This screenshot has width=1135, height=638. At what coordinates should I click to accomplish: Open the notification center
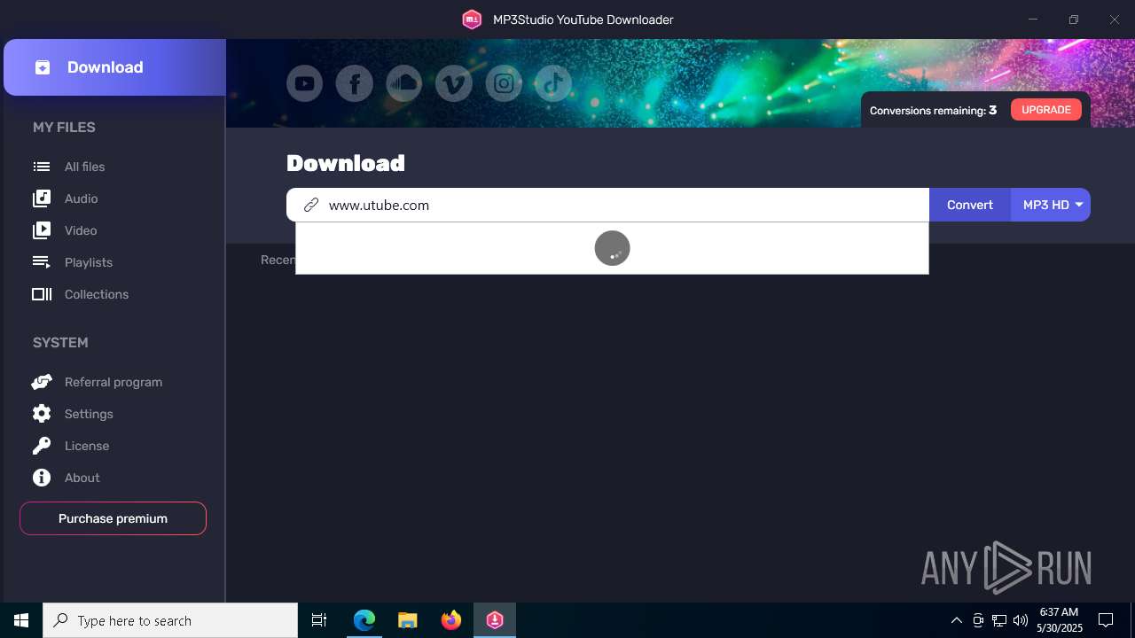point(1106,620)
